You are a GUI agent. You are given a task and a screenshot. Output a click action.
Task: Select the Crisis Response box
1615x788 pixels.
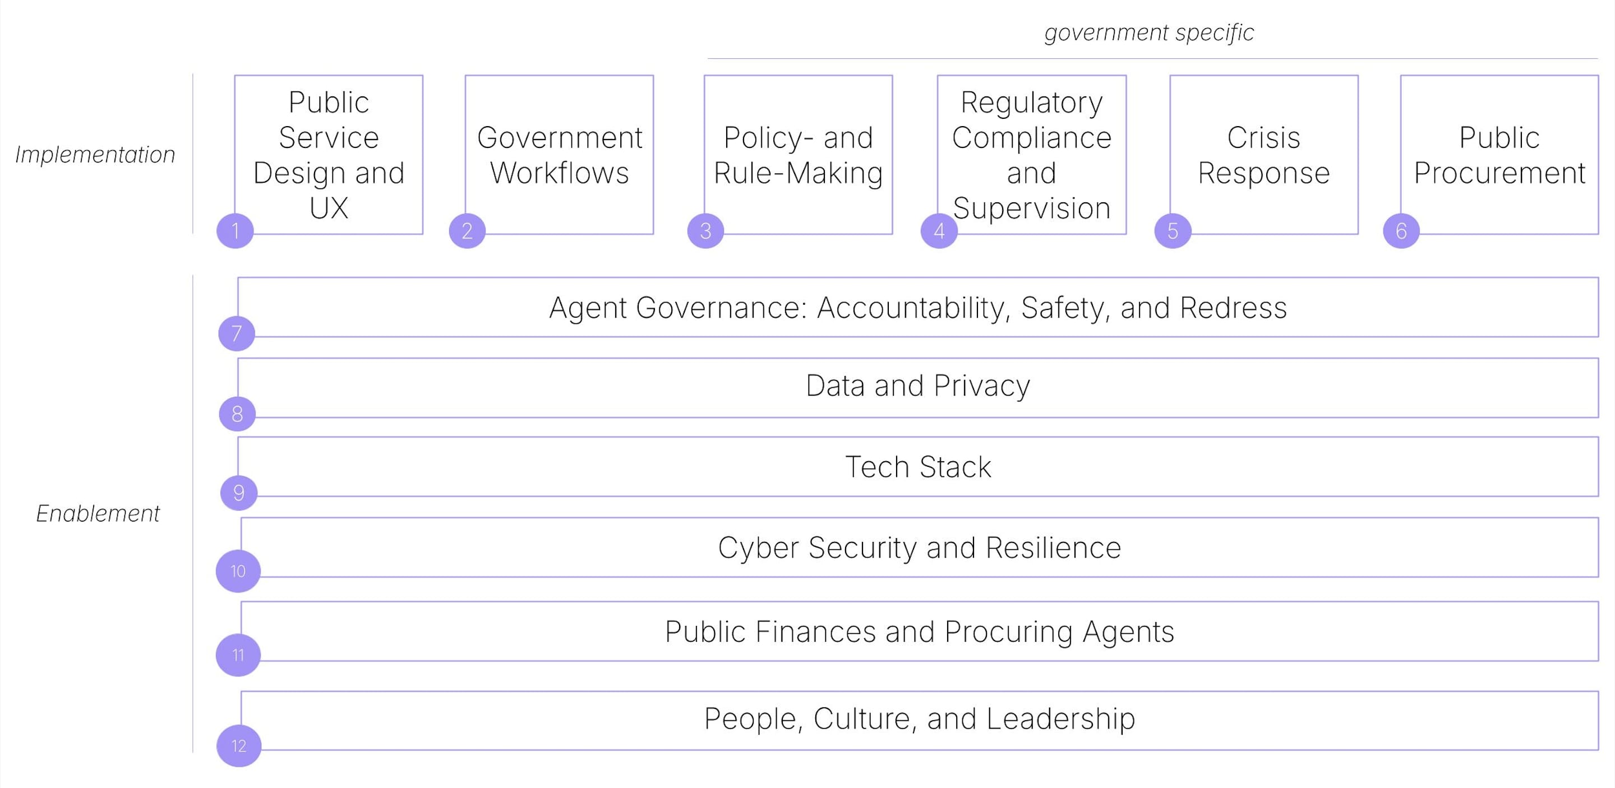1264,154
